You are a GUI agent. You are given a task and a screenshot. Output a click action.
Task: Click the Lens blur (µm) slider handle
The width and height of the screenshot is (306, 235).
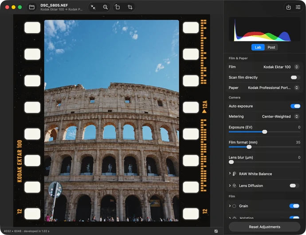231,162
